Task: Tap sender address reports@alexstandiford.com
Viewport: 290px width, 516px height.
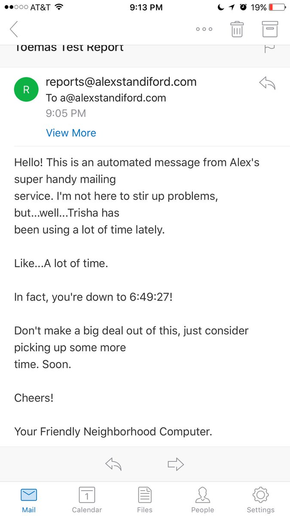Action: 121,82
